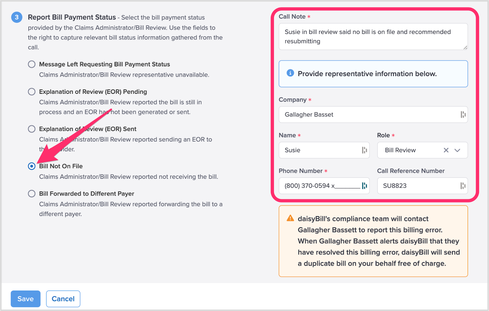
Task: Clear the Bill Review role selection
Action: (446, 150)
